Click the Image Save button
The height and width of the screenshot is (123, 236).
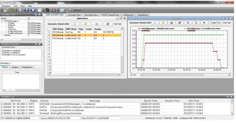(x=216, y=23)
